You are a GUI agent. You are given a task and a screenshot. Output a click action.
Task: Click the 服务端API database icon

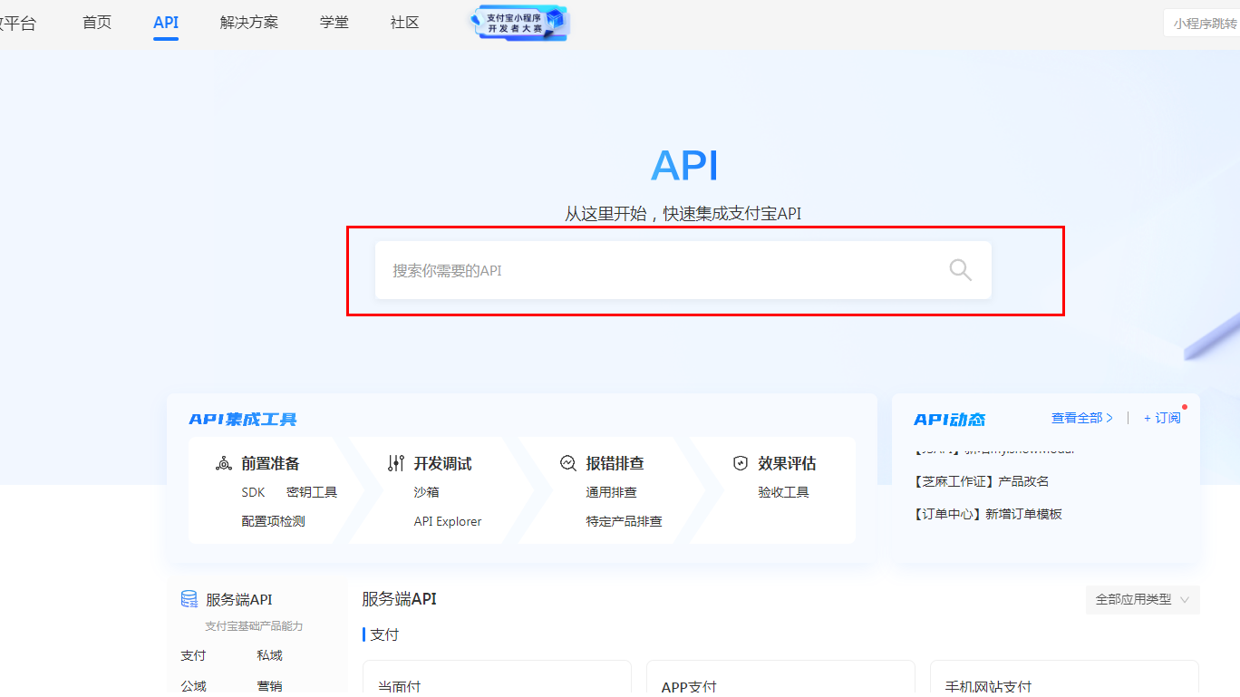point(189,599)
